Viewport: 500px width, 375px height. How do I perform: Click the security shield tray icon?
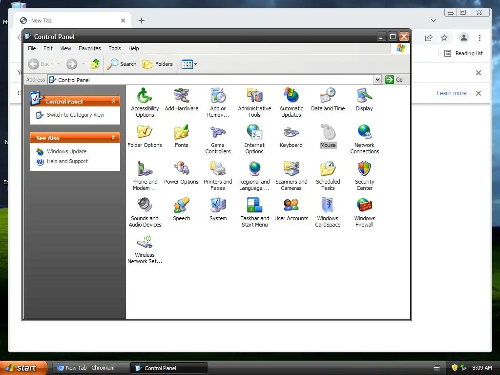pyautogui.click(x=455, y=368)
